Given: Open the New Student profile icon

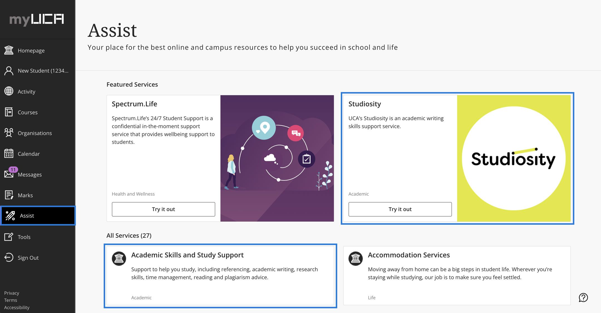Looking at the screenshot, I should point(9,71).
